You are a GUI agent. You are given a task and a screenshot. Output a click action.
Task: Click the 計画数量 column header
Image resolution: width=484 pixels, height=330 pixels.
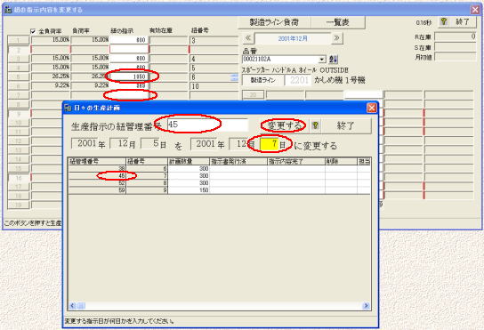coord(189,161)
